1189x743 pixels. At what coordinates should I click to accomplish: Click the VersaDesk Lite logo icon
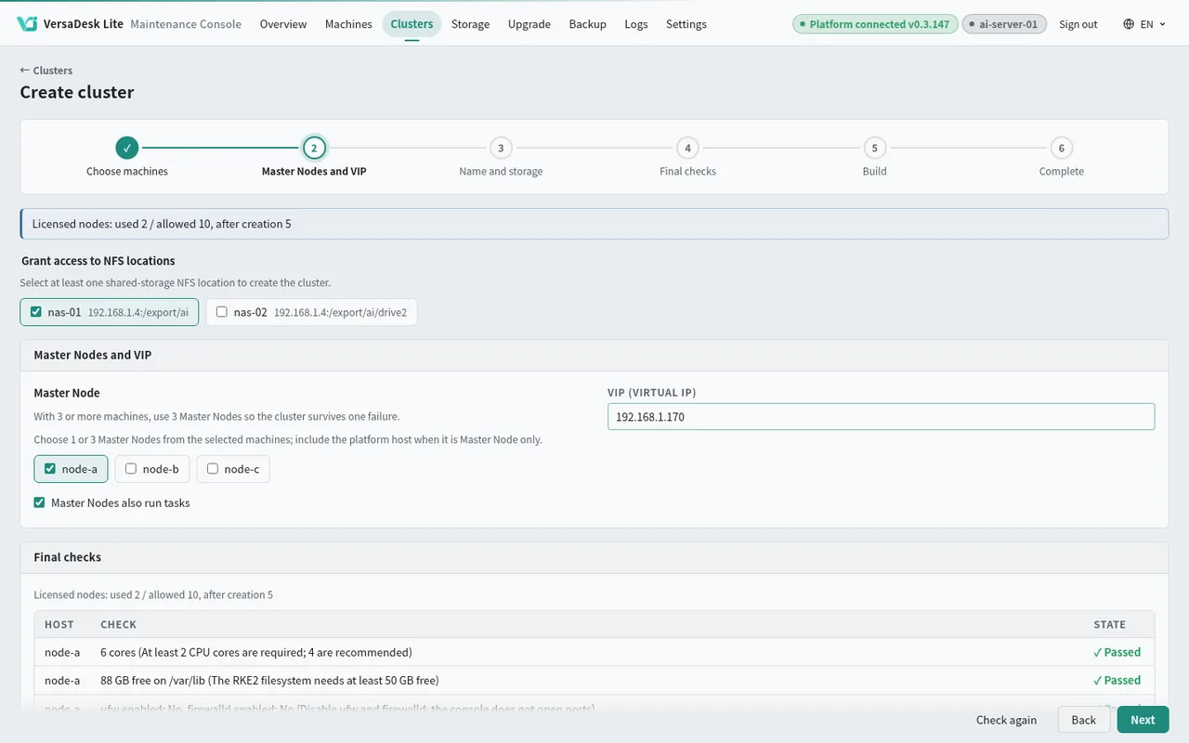[27, 24]
